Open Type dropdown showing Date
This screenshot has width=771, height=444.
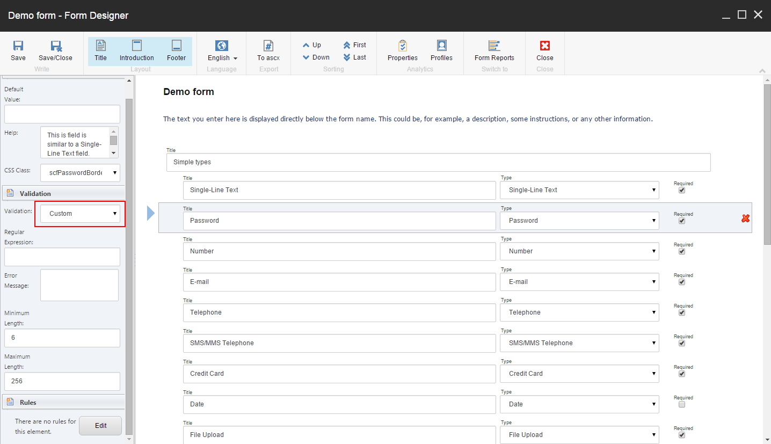[579, 404]
